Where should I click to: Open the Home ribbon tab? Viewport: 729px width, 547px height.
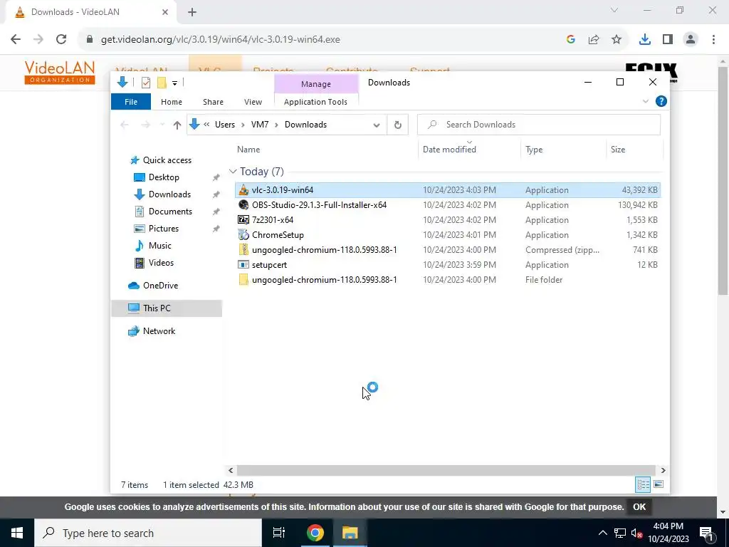click(x=172, y=102)
